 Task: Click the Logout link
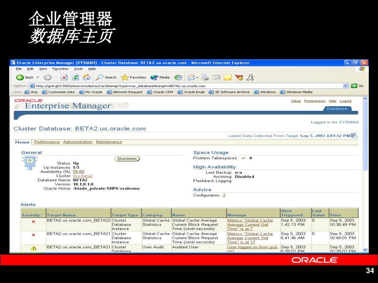pos(346,101)
